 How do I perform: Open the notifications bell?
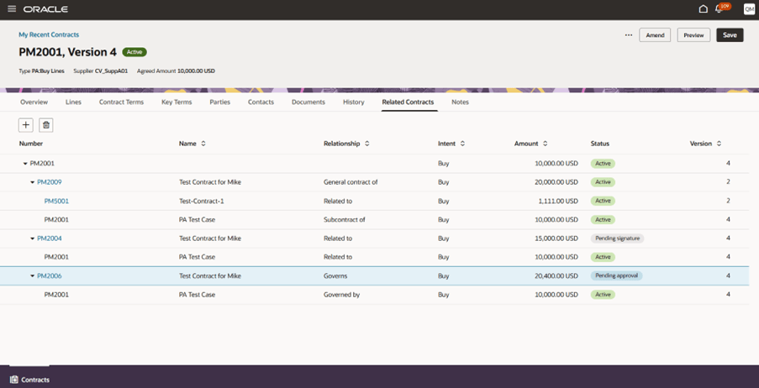(x=719, y=9)
